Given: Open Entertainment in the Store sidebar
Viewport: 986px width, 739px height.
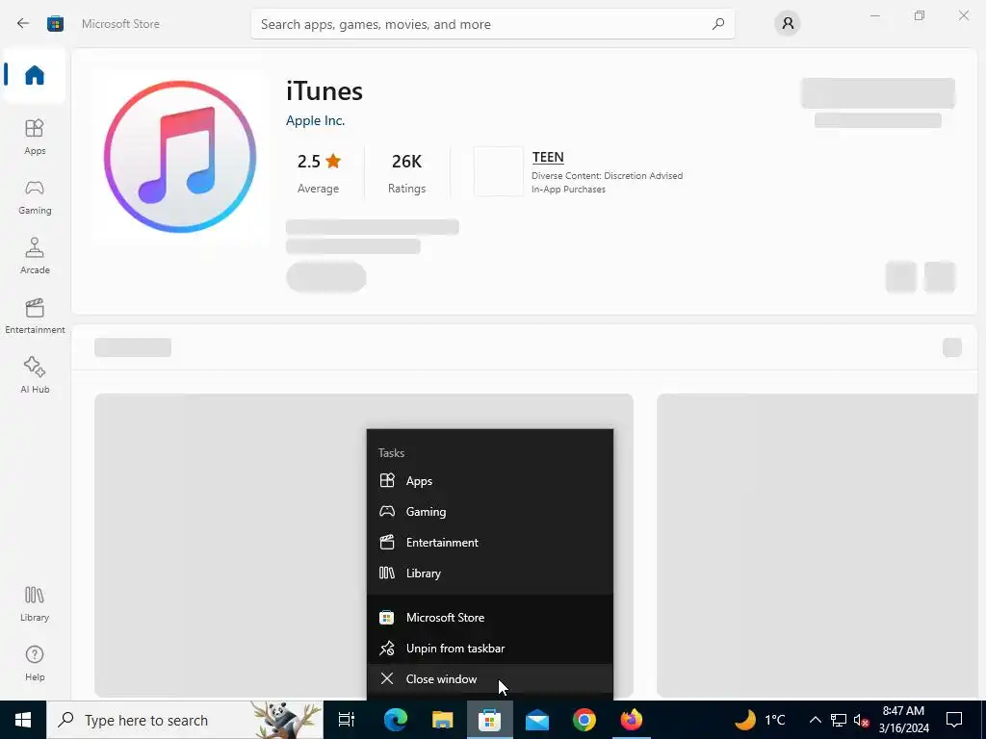Looking at the screenshot, I should tap(35, 316).
